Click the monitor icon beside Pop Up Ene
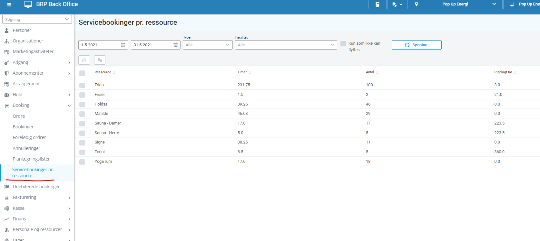540x241 pixels. coord(512,5)
